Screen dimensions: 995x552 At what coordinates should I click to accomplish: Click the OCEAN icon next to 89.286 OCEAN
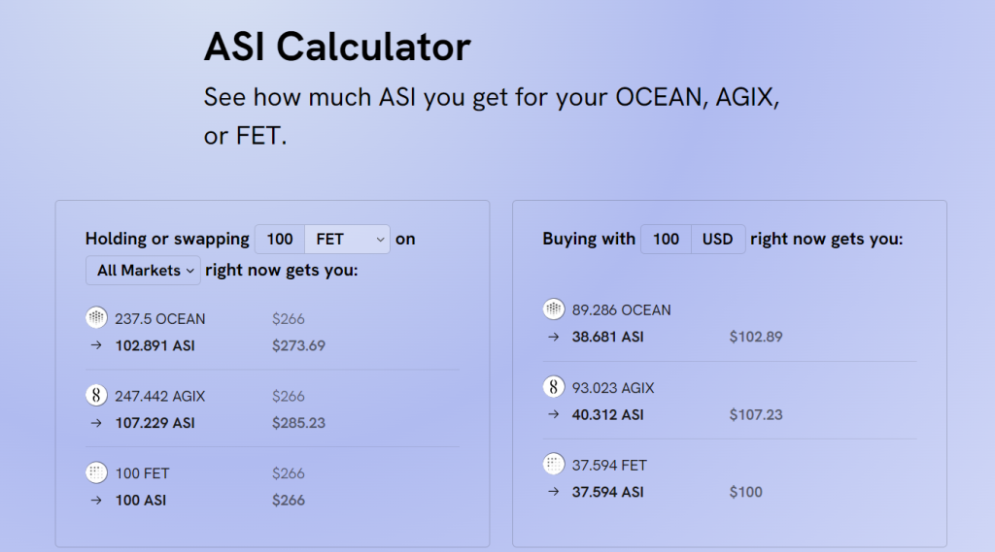pyautogui.click(x=554, y=309)
